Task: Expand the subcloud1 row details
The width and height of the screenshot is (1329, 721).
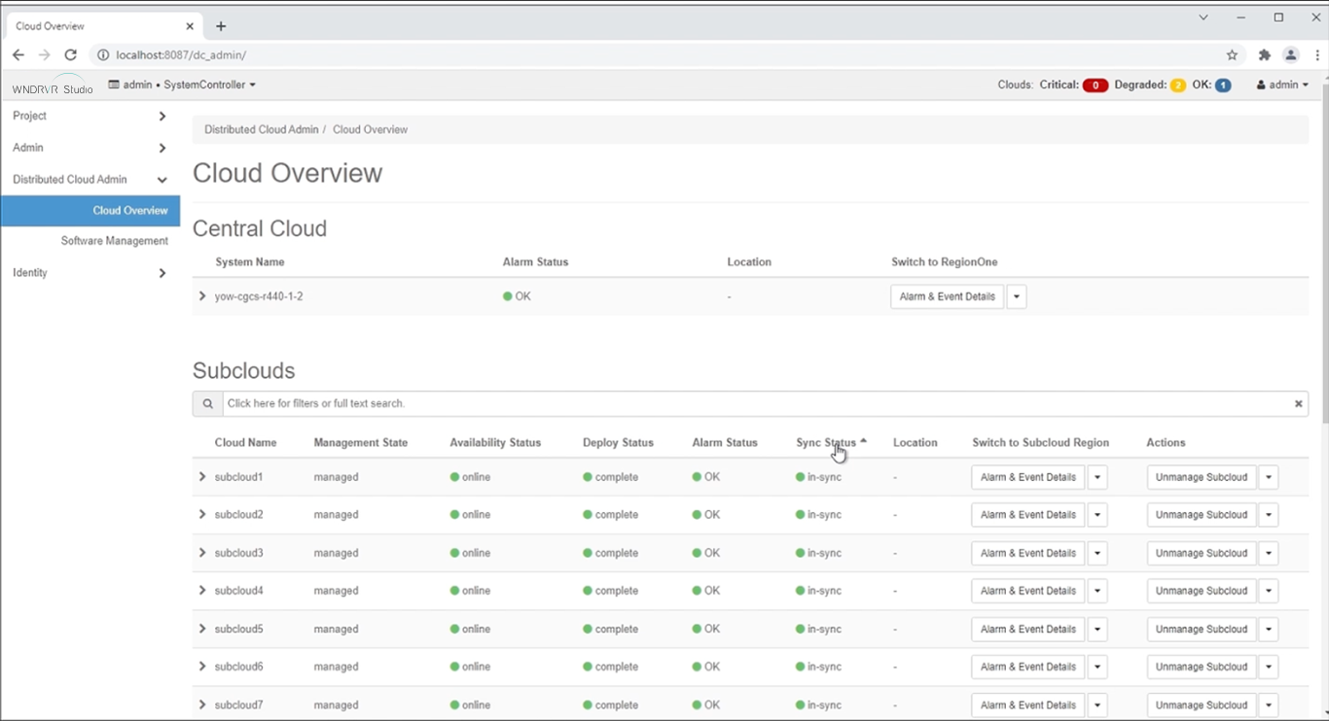Action: pyautogui.click(x=202, y=477)
